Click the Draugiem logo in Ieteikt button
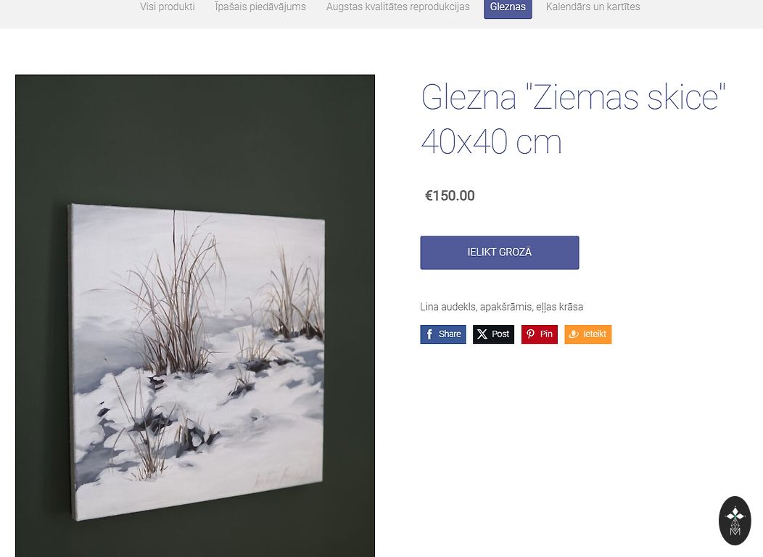Image resolution: width=763 pixels, height=557 pixels. [x=574, y=334]
